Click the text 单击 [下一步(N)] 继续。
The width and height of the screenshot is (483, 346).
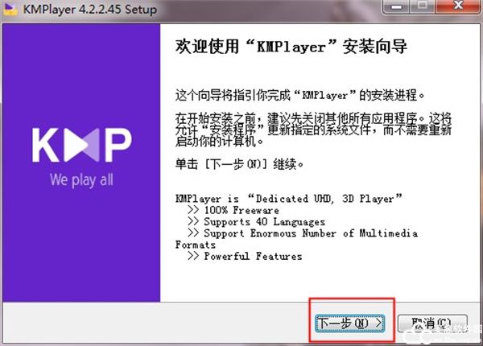click(x=239, y=164)
